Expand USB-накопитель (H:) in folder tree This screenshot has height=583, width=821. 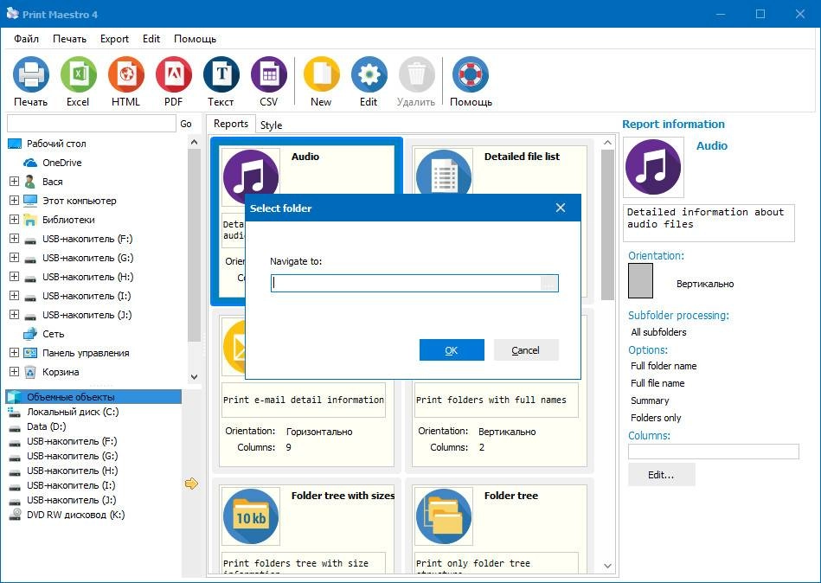14,277
